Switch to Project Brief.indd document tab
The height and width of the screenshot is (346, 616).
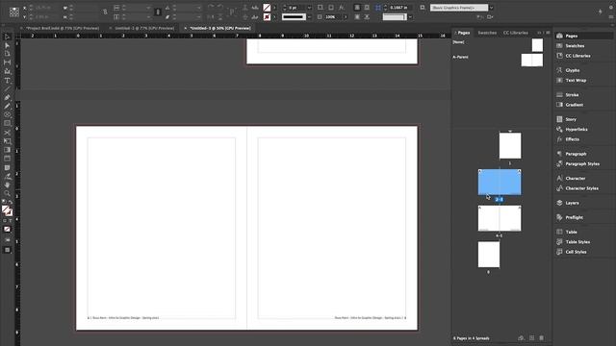[x=63, y=28]
